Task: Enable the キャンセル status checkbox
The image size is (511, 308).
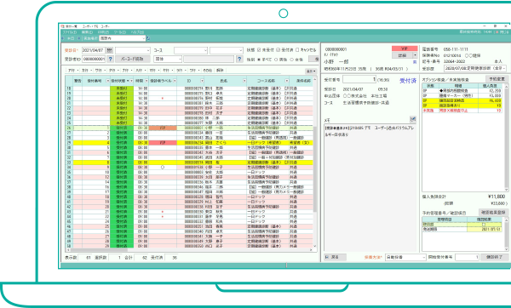Action: pyautogui.click(x=297, y=50)
